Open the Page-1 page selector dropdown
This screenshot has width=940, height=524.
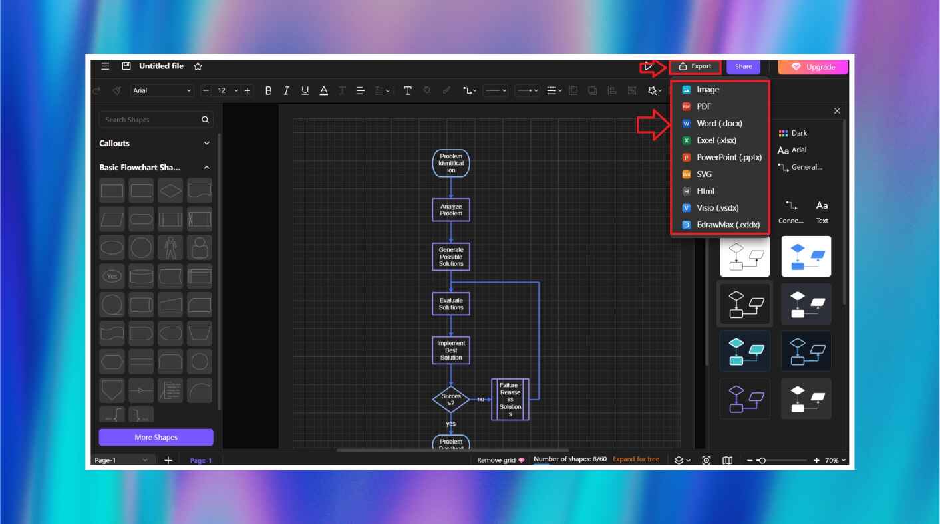[123, 460]
